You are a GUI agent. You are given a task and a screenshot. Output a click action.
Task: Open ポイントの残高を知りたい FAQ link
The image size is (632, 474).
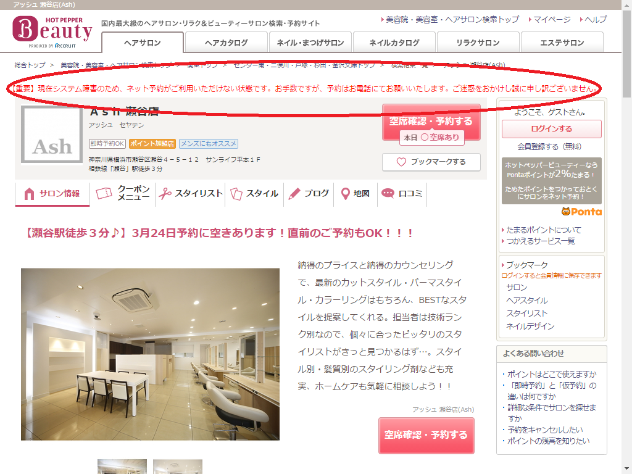tap(549, 441)
